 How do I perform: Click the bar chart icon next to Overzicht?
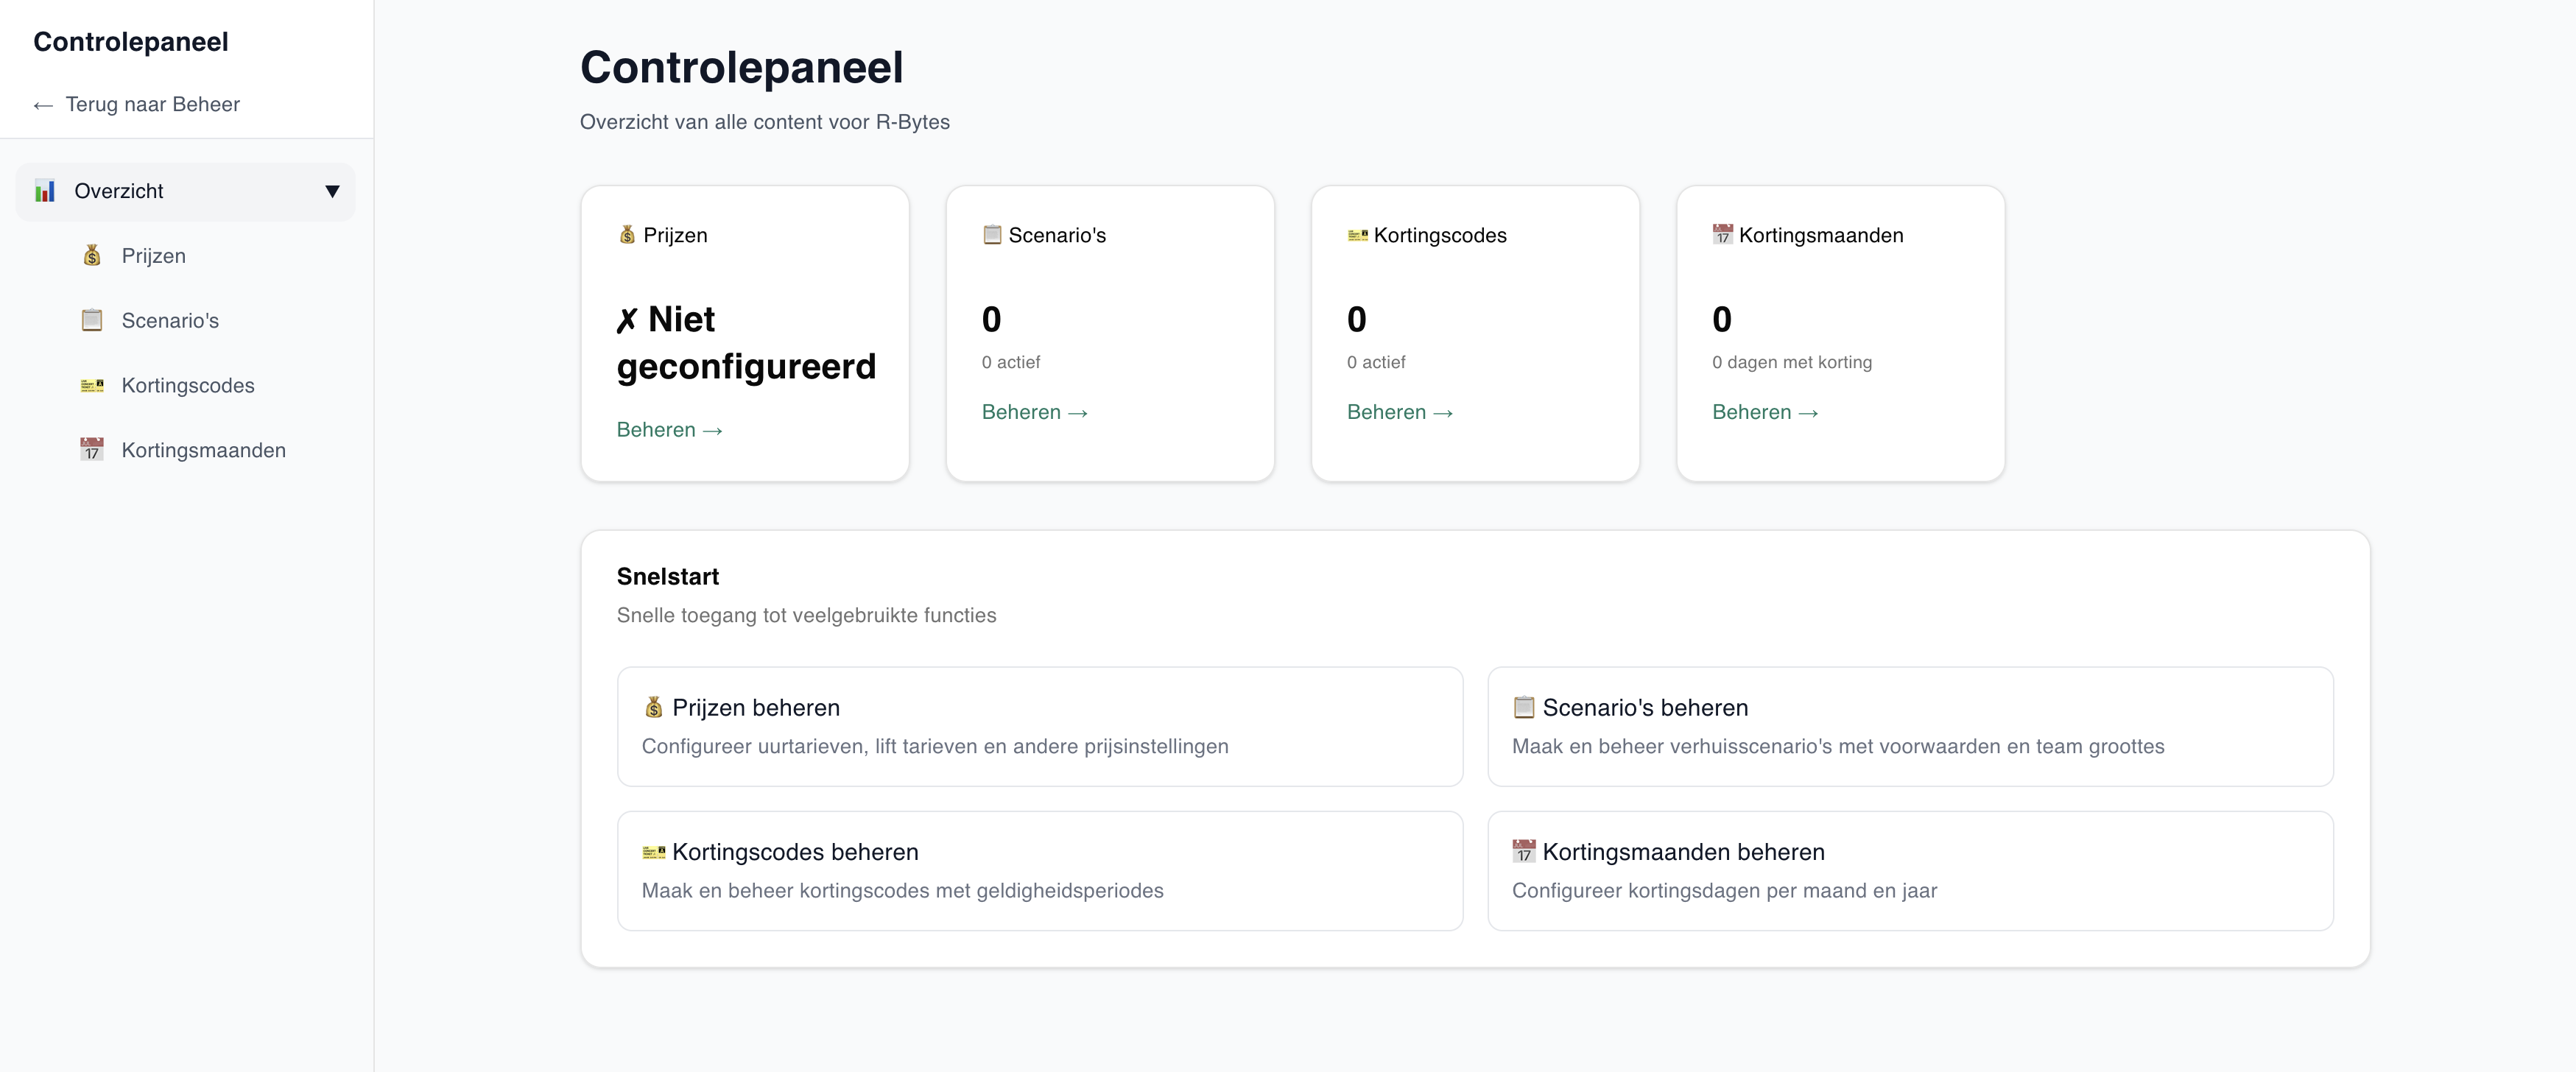[x=45, y=191]
